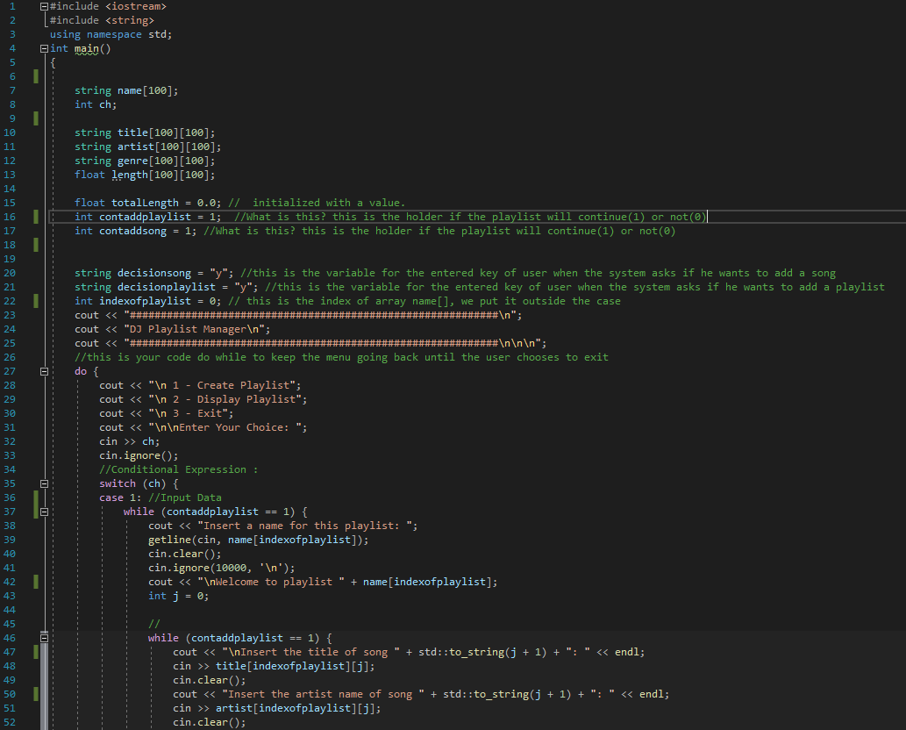Click on 'int contaddsong = 1;' statement
Viewport: 906px width, 730px height.
[x=135, y=231]
